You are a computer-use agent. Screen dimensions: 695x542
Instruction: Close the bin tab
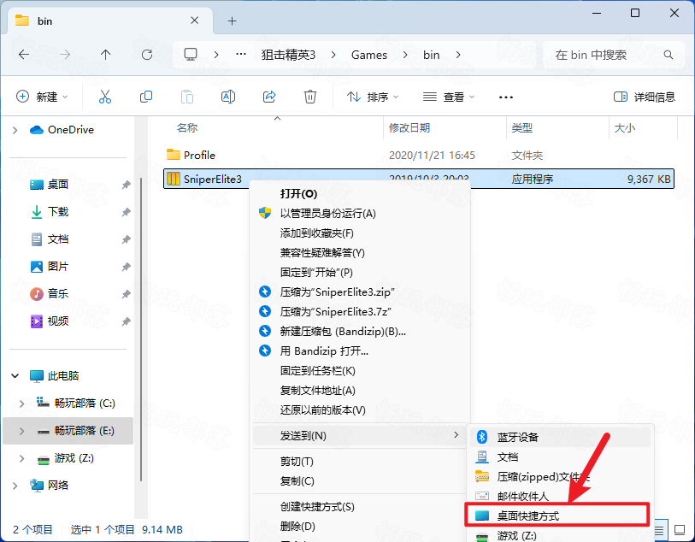pyautogui.click(x=194, y=21)
